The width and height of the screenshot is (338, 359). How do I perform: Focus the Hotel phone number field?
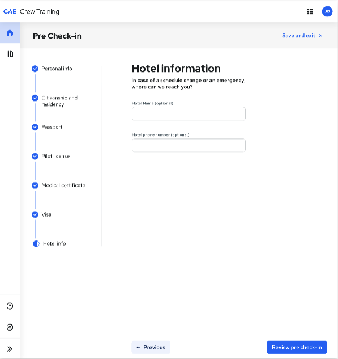189,145
